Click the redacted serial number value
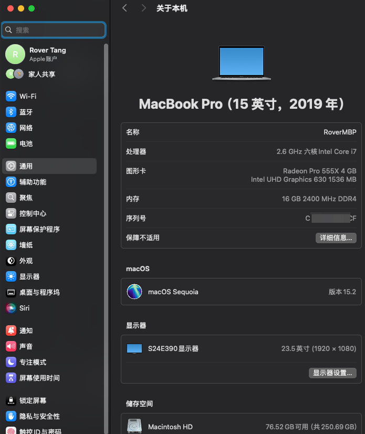This screenshot has height=434, width=365. (331, 218)
